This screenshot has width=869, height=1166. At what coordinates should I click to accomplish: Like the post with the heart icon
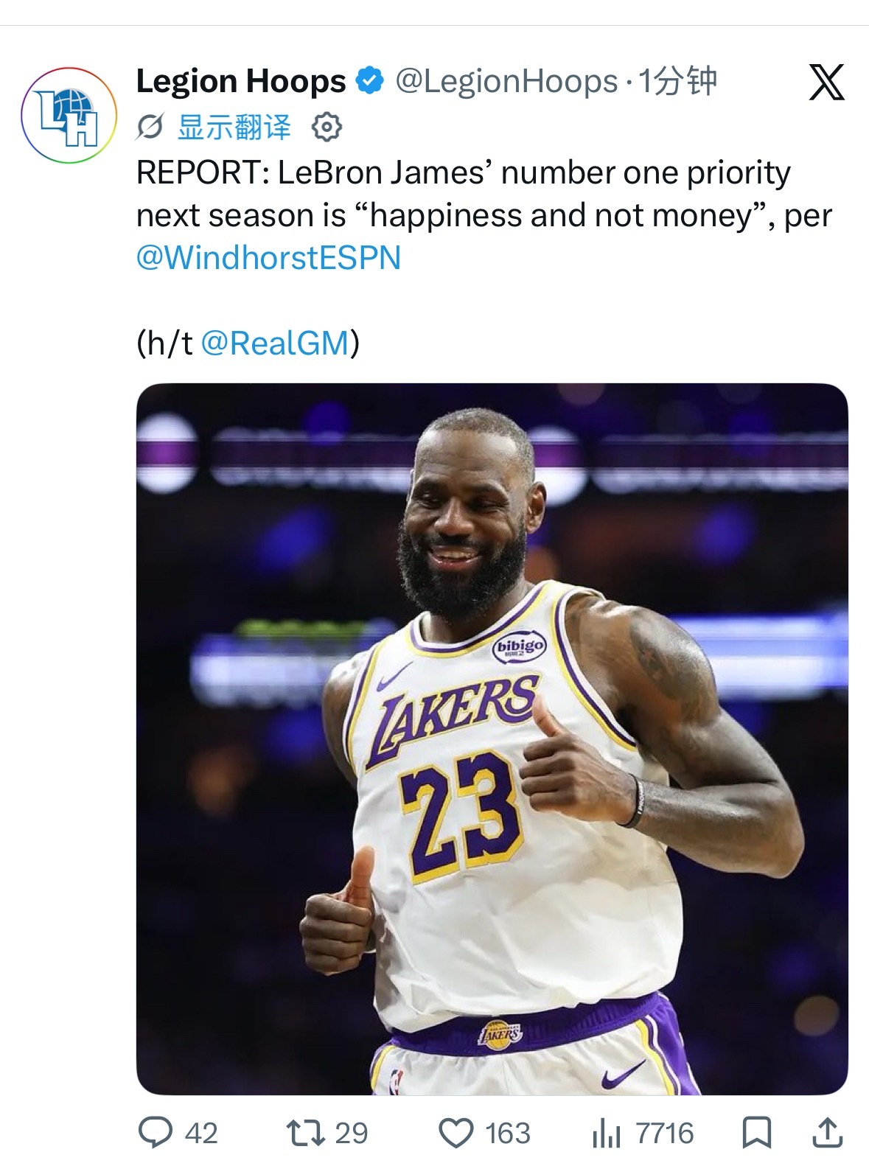pos(456,1133)
